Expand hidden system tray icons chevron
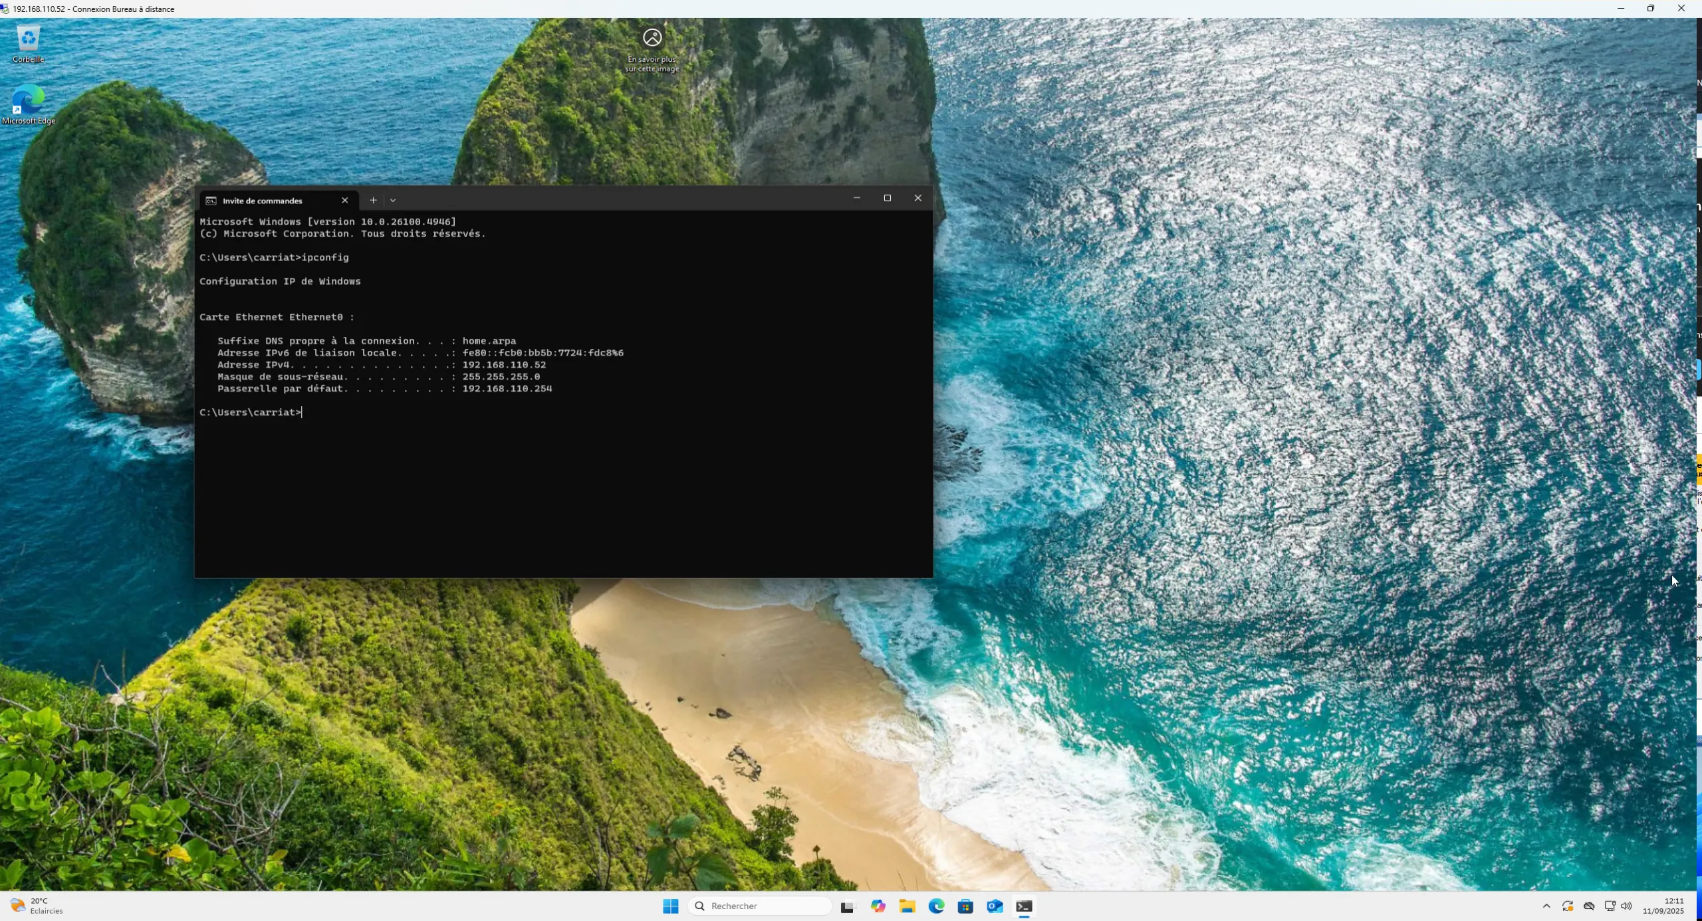Image resolution: width=1702 pixels, height=921 pixels. coord(1546,906)
